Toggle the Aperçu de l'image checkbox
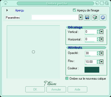111x97 pixels. [74, 10]
